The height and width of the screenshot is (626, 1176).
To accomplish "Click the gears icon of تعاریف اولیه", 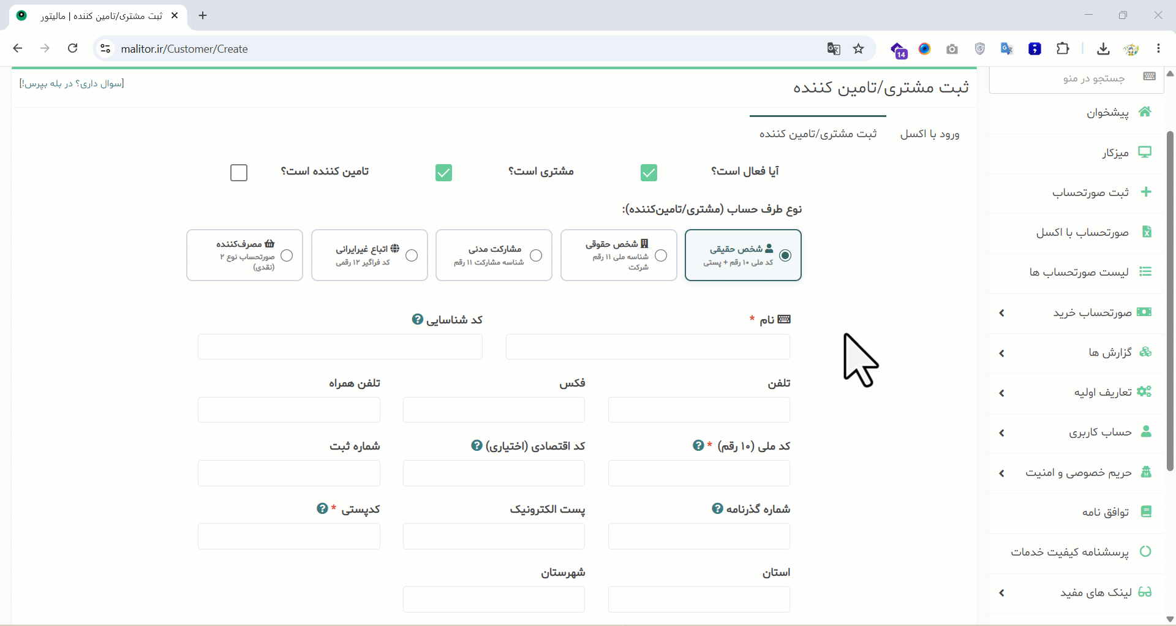I will (1144, 391).
